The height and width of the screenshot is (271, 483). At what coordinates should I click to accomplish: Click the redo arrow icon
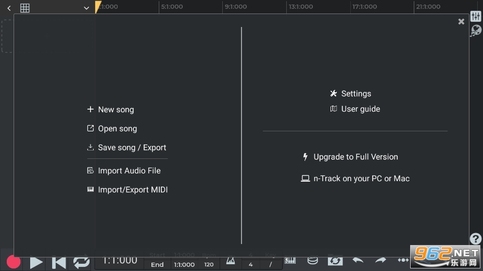(x=380, y=261)
